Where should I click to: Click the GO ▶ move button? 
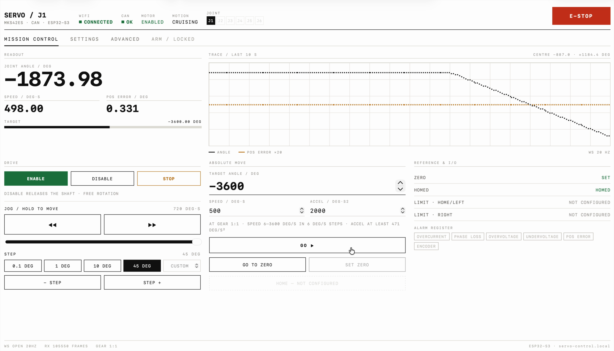point(307,245)
